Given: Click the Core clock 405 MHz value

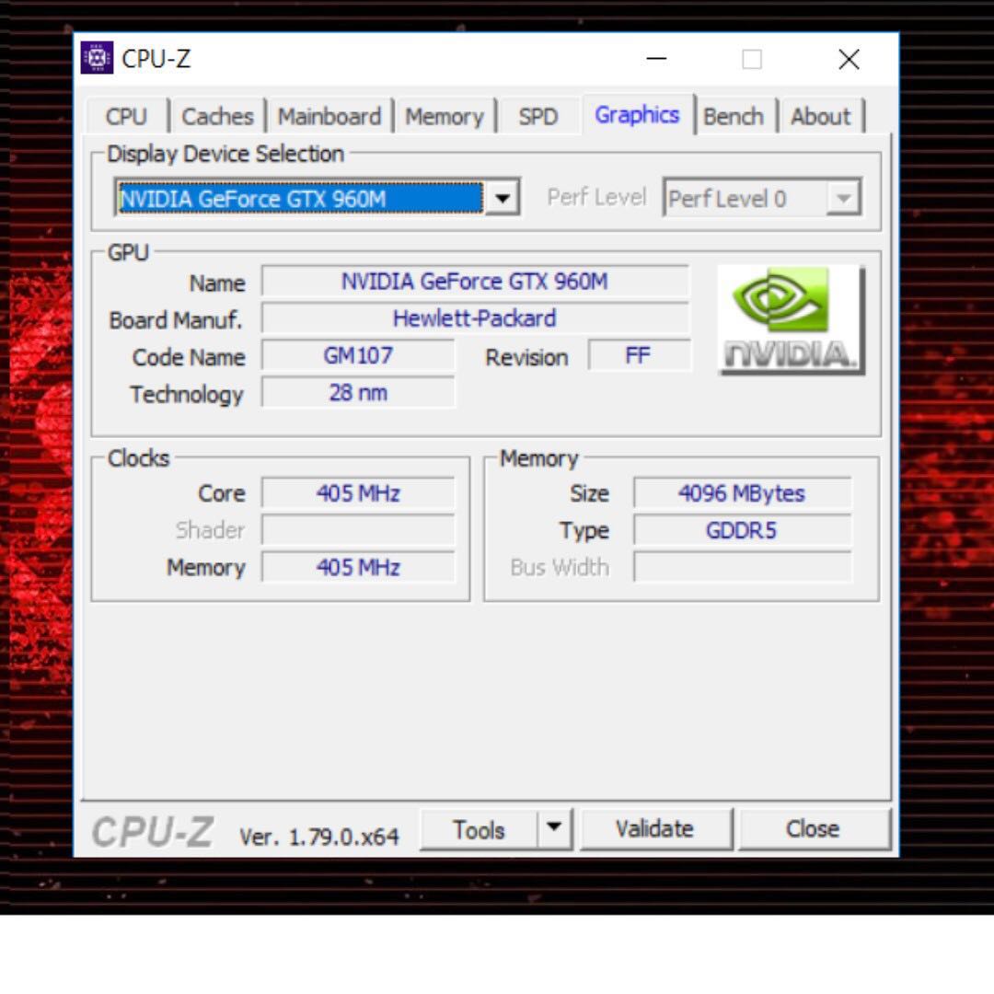Looking at the screenshot, I should click(358, 492).
